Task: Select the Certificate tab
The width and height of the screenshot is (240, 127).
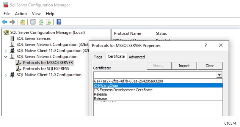Action: (x=116, y=56)
